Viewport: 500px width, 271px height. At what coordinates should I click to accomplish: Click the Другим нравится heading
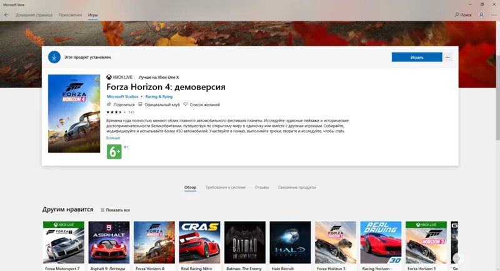tap(67, 210)
